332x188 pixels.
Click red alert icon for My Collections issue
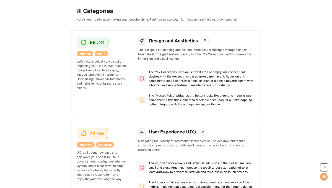pos(142,78)
